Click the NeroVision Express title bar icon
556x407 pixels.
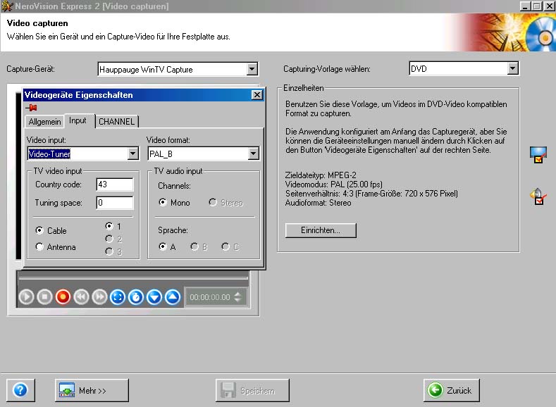pos(7,6)
